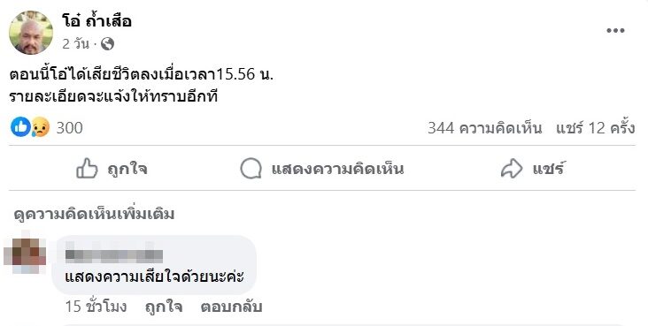Click the share arrow icon

512,169
